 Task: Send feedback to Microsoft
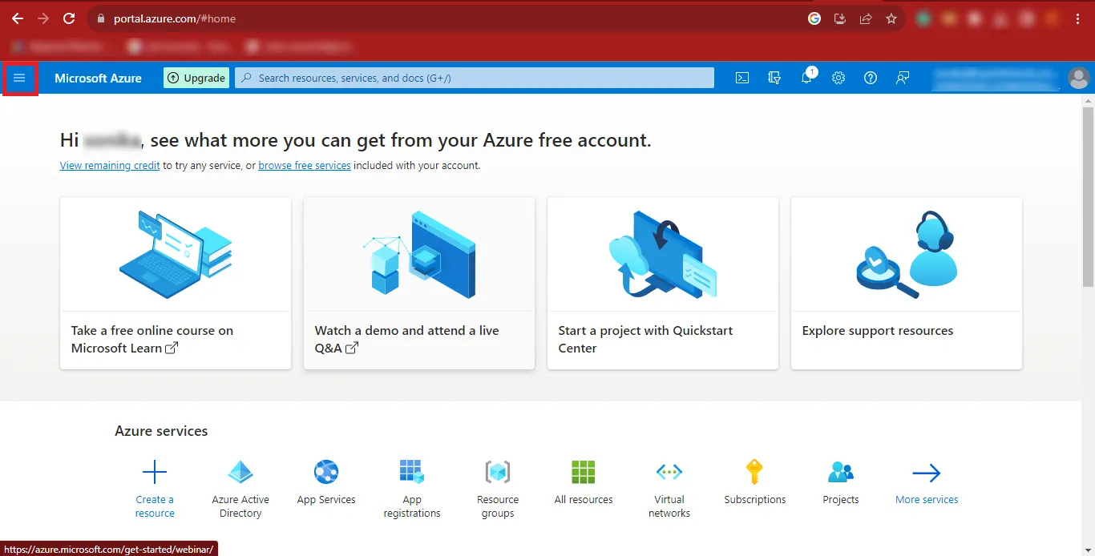(x=902, y=77)
